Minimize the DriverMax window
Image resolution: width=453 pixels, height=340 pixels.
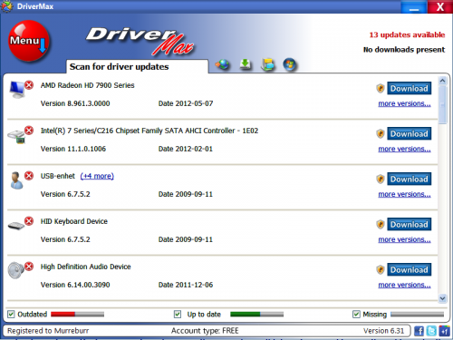[x=414, y=7]
